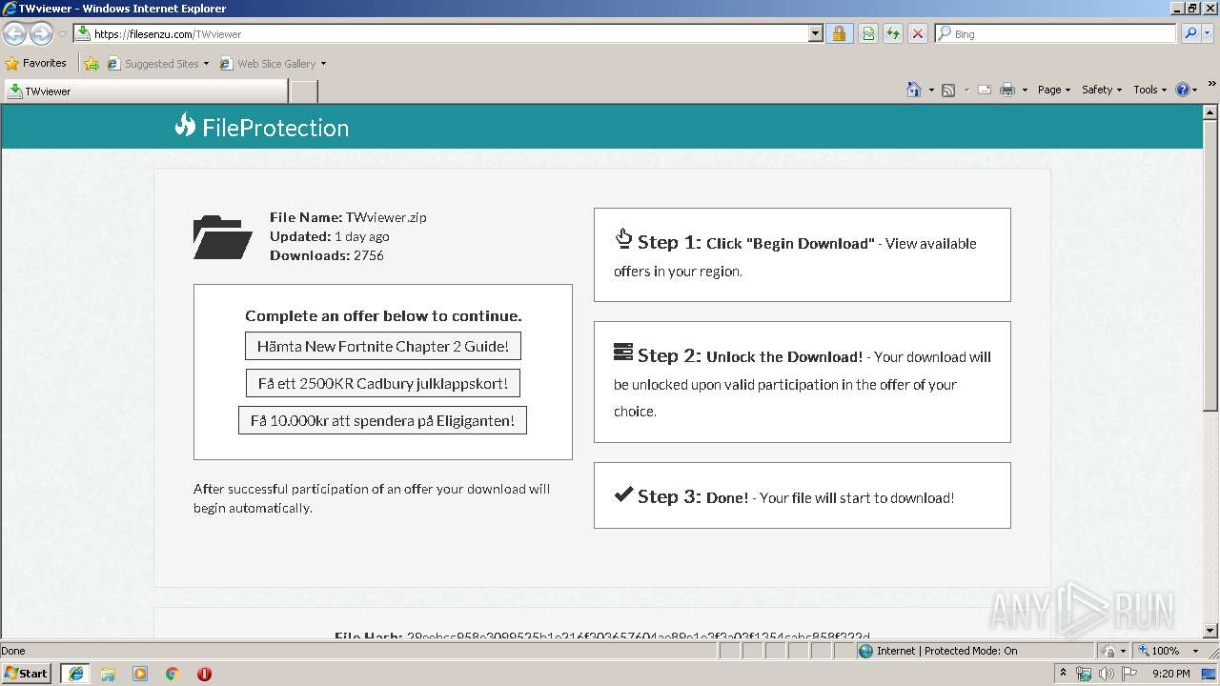Click the Compatibility View icon

(x=868, y=33)
